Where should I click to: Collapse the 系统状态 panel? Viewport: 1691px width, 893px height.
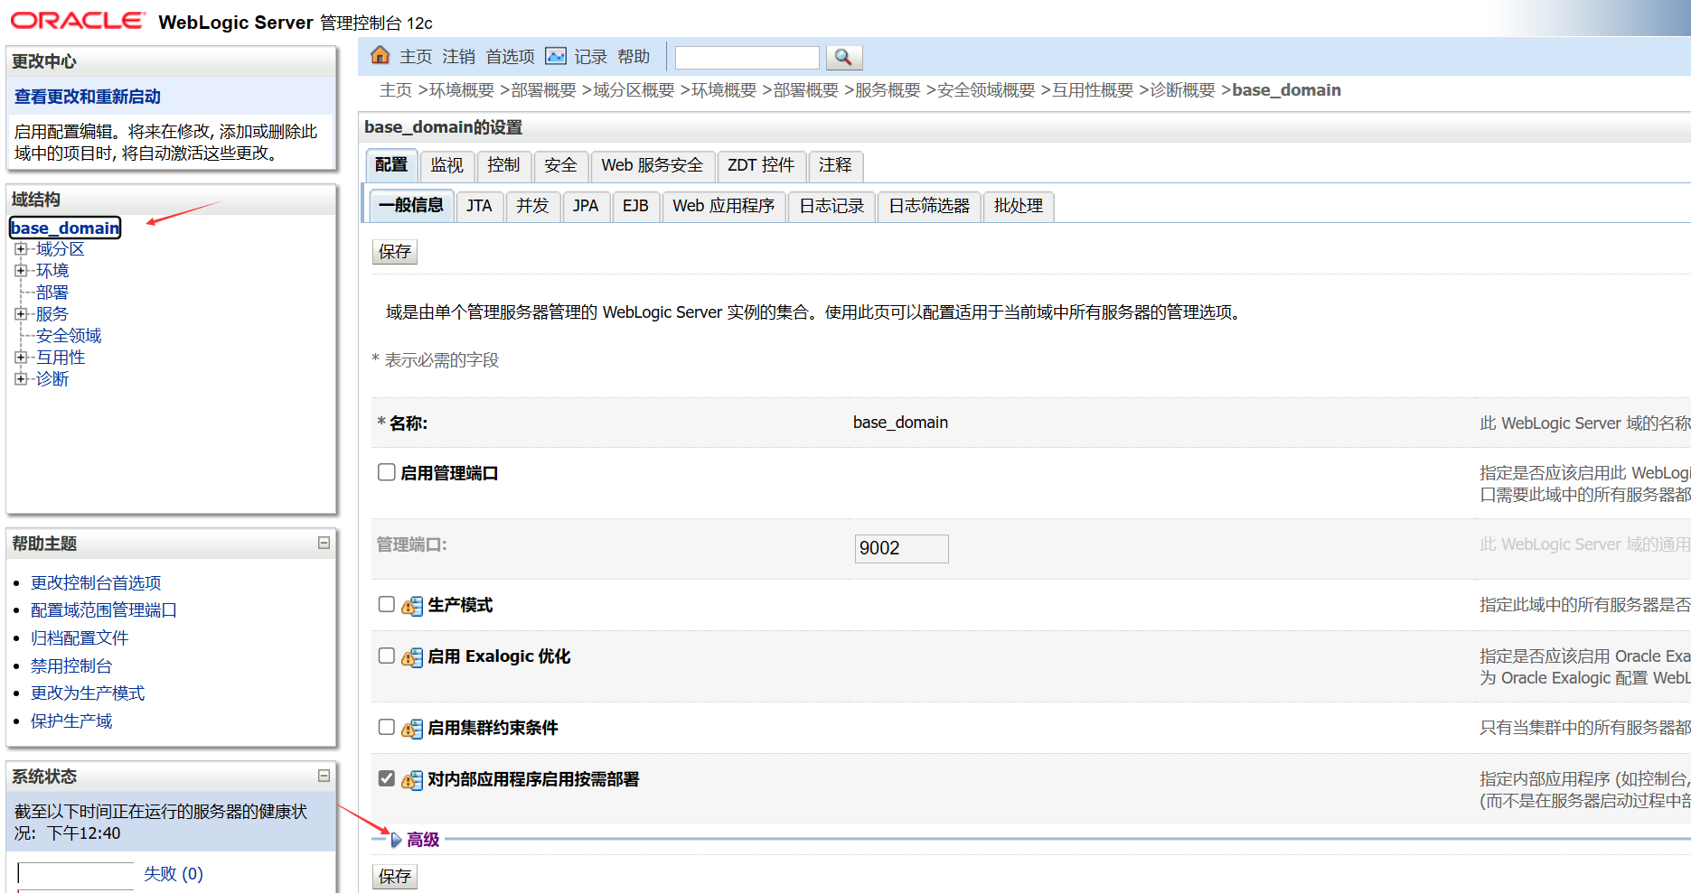click(x=324, y=776)
